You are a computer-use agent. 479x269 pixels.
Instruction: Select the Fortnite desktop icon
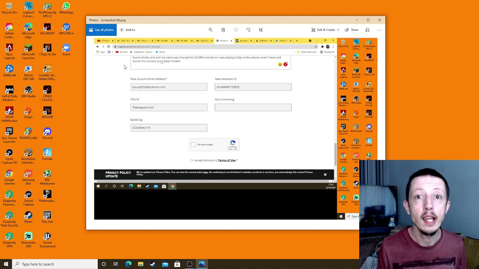(47, 155)
